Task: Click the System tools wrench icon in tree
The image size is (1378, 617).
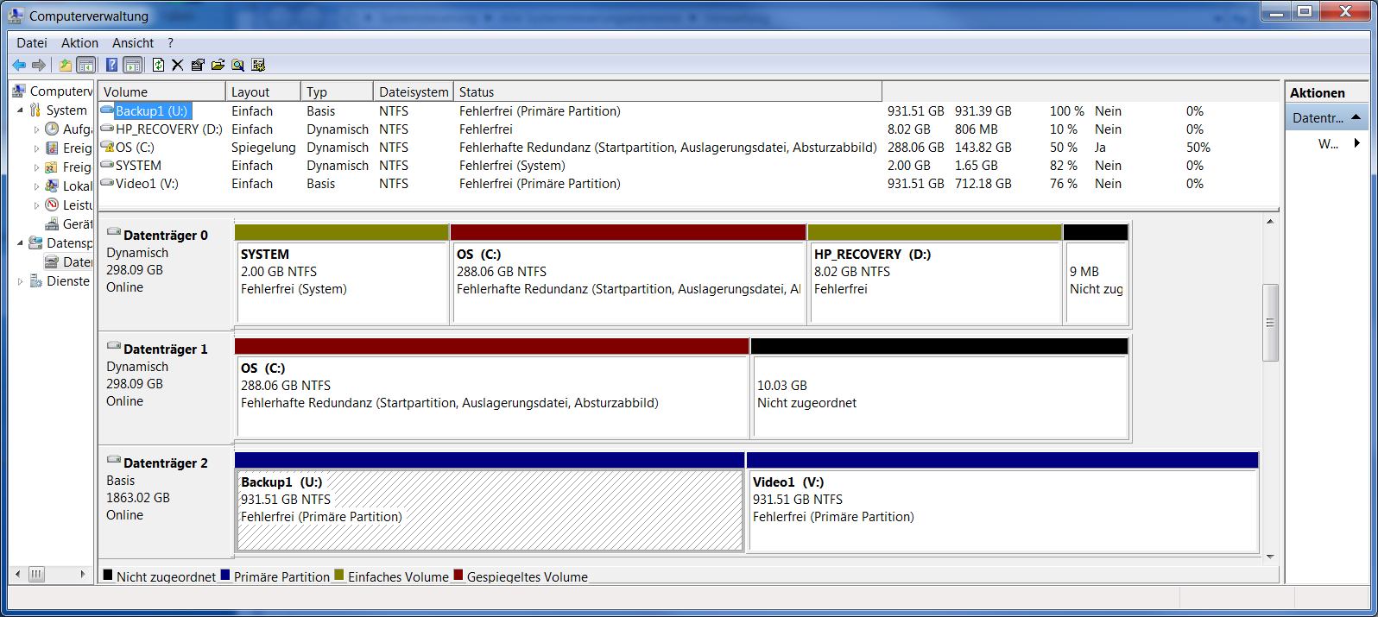Action: coord(35,110)
